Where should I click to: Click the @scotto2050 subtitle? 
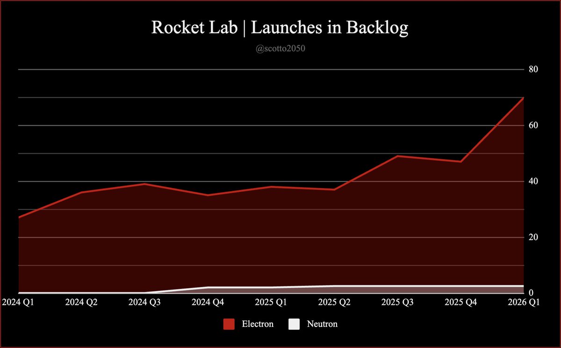[280, 48]
